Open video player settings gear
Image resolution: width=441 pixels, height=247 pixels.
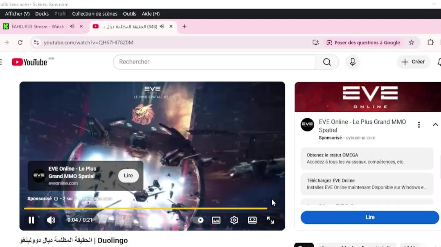coord(234,220)
